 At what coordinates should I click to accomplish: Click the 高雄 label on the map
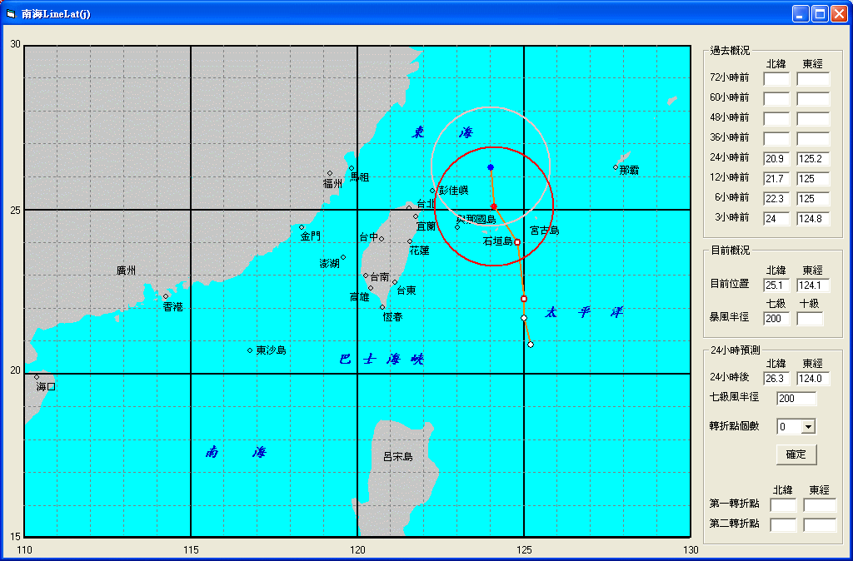tap(360, 297)
